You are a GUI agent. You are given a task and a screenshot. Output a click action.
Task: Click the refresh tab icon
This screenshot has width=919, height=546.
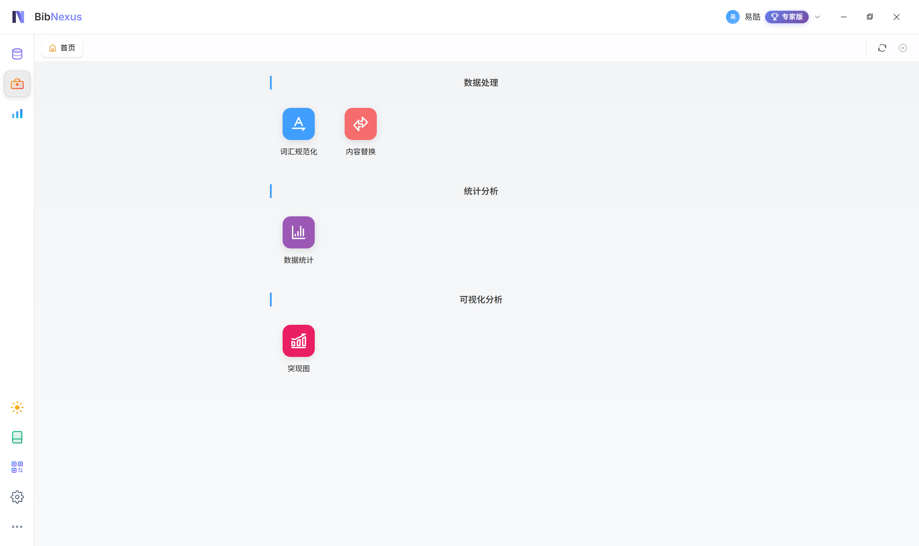(882, 48)
